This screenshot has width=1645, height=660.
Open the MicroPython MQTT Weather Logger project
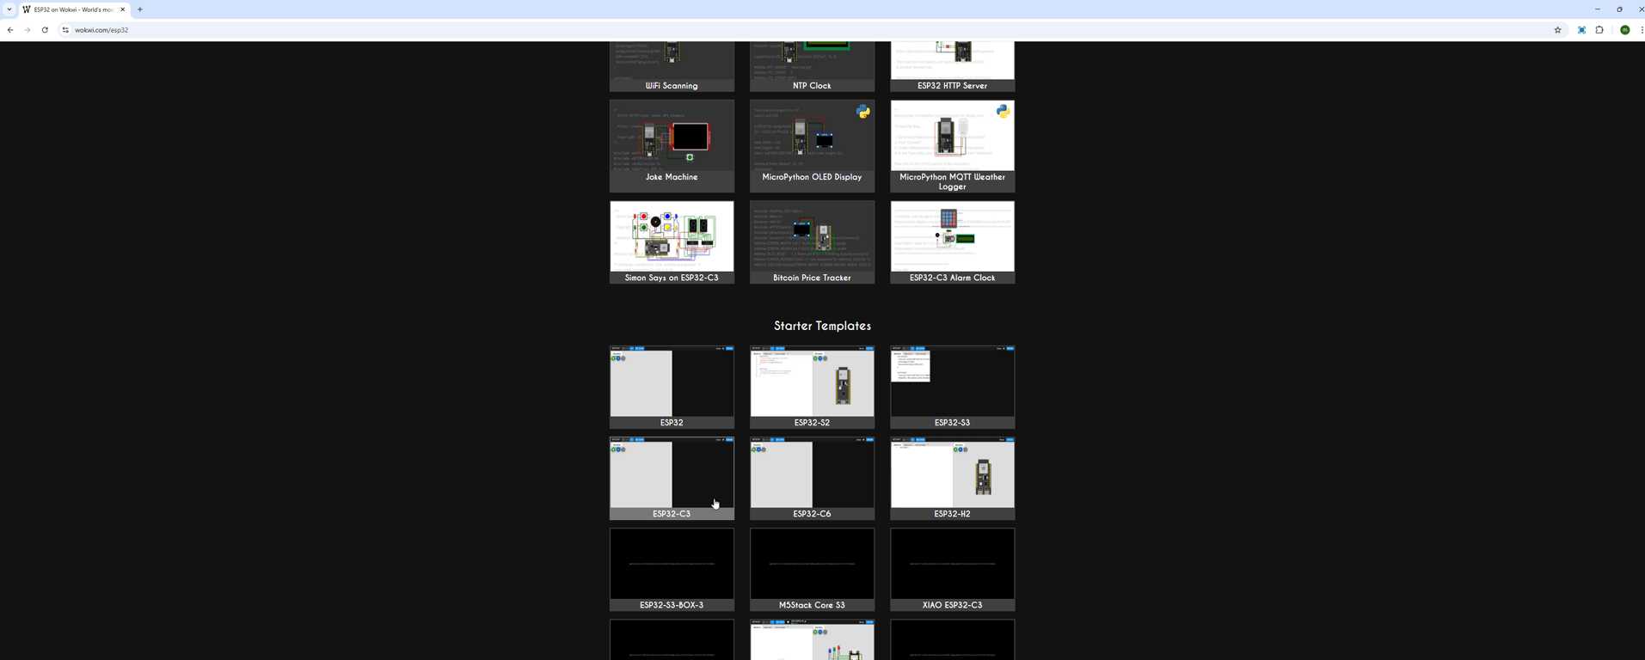tap(952, 145)
